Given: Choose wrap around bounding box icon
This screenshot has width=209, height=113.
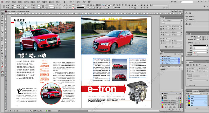Looking at the screenshot, I should point(100,5).
